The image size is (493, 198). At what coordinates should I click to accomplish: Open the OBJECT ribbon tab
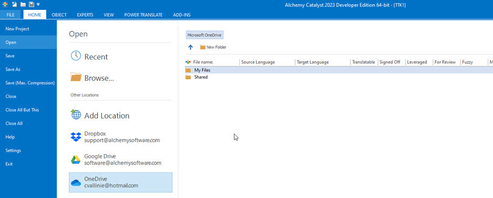pyautogui.click(x=59, y=15)
